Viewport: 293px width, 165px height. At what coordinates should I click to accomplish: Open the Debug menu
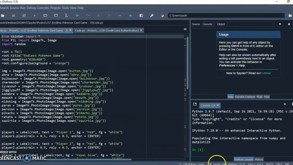coord(31,8)
